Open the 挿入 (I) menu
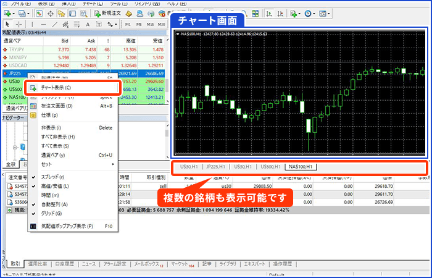Screen dimensions: 432x278 coord(68,4)
